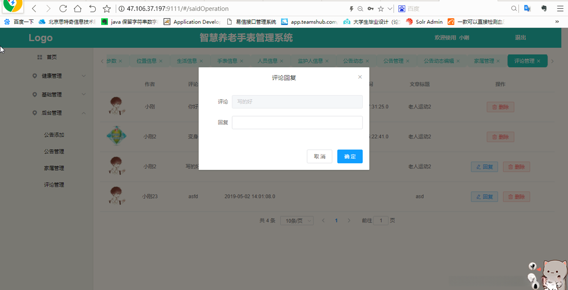Viewport: 568px width, 290px height.
Task: Click 退出 to log out
Action: tap(520, 38)
